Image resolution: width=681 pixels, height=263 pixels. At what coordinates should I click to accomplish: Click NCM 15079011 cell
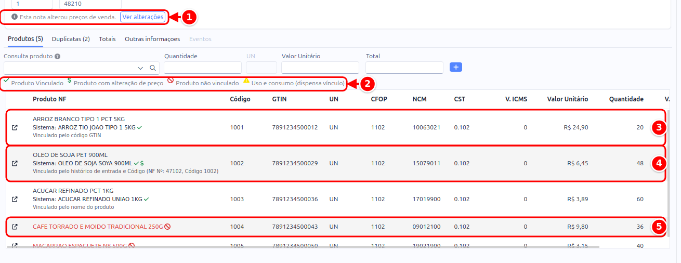426,163
